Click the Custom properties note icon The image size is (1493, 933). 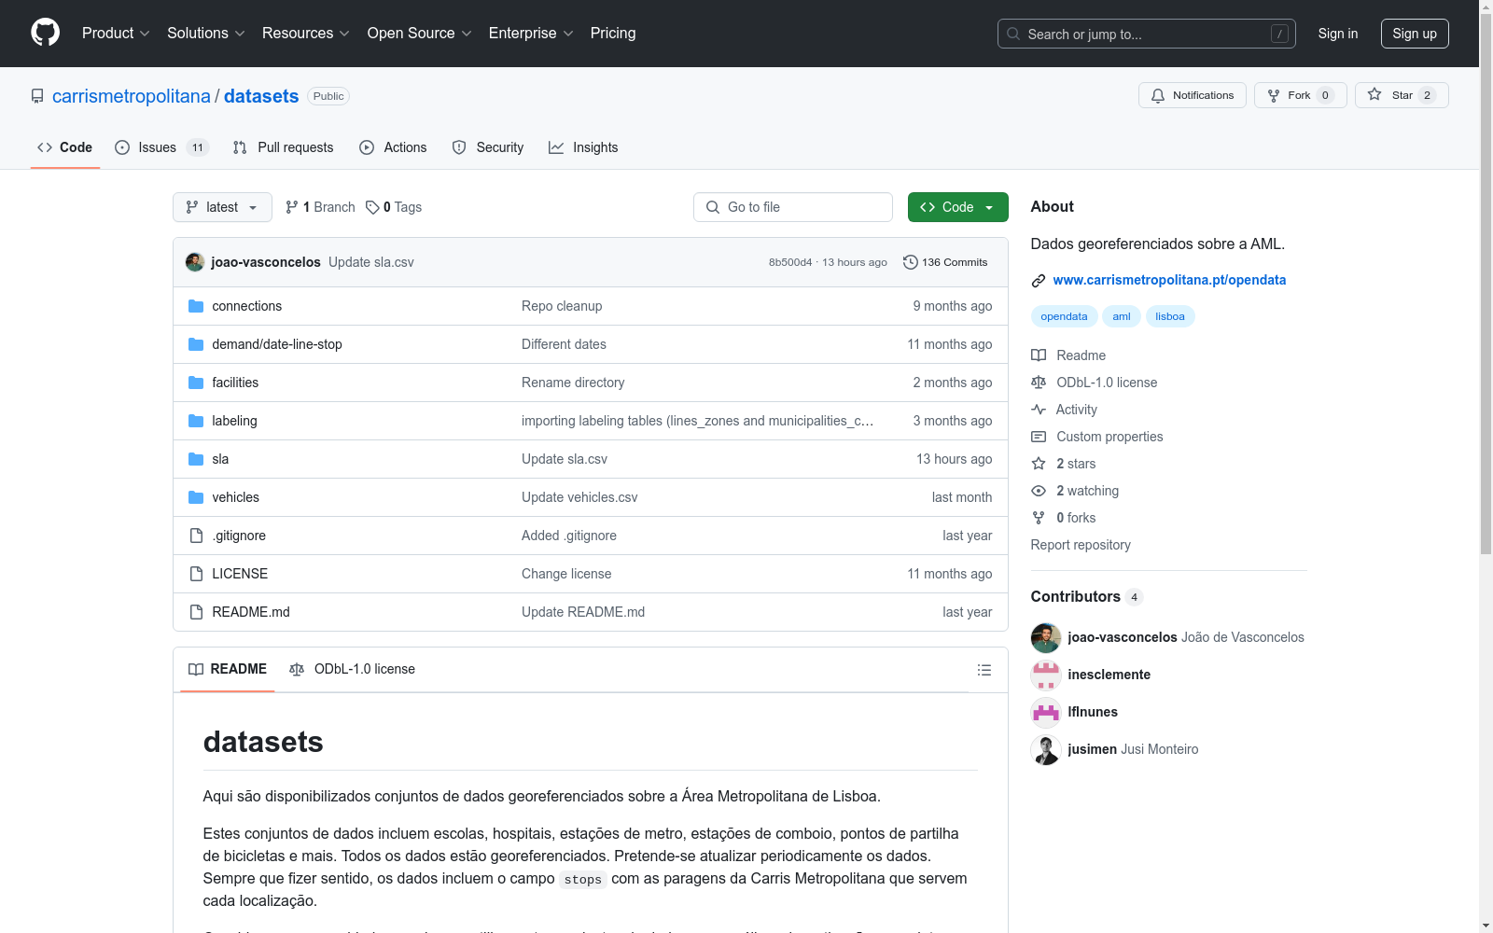(x=1039, y=437)
